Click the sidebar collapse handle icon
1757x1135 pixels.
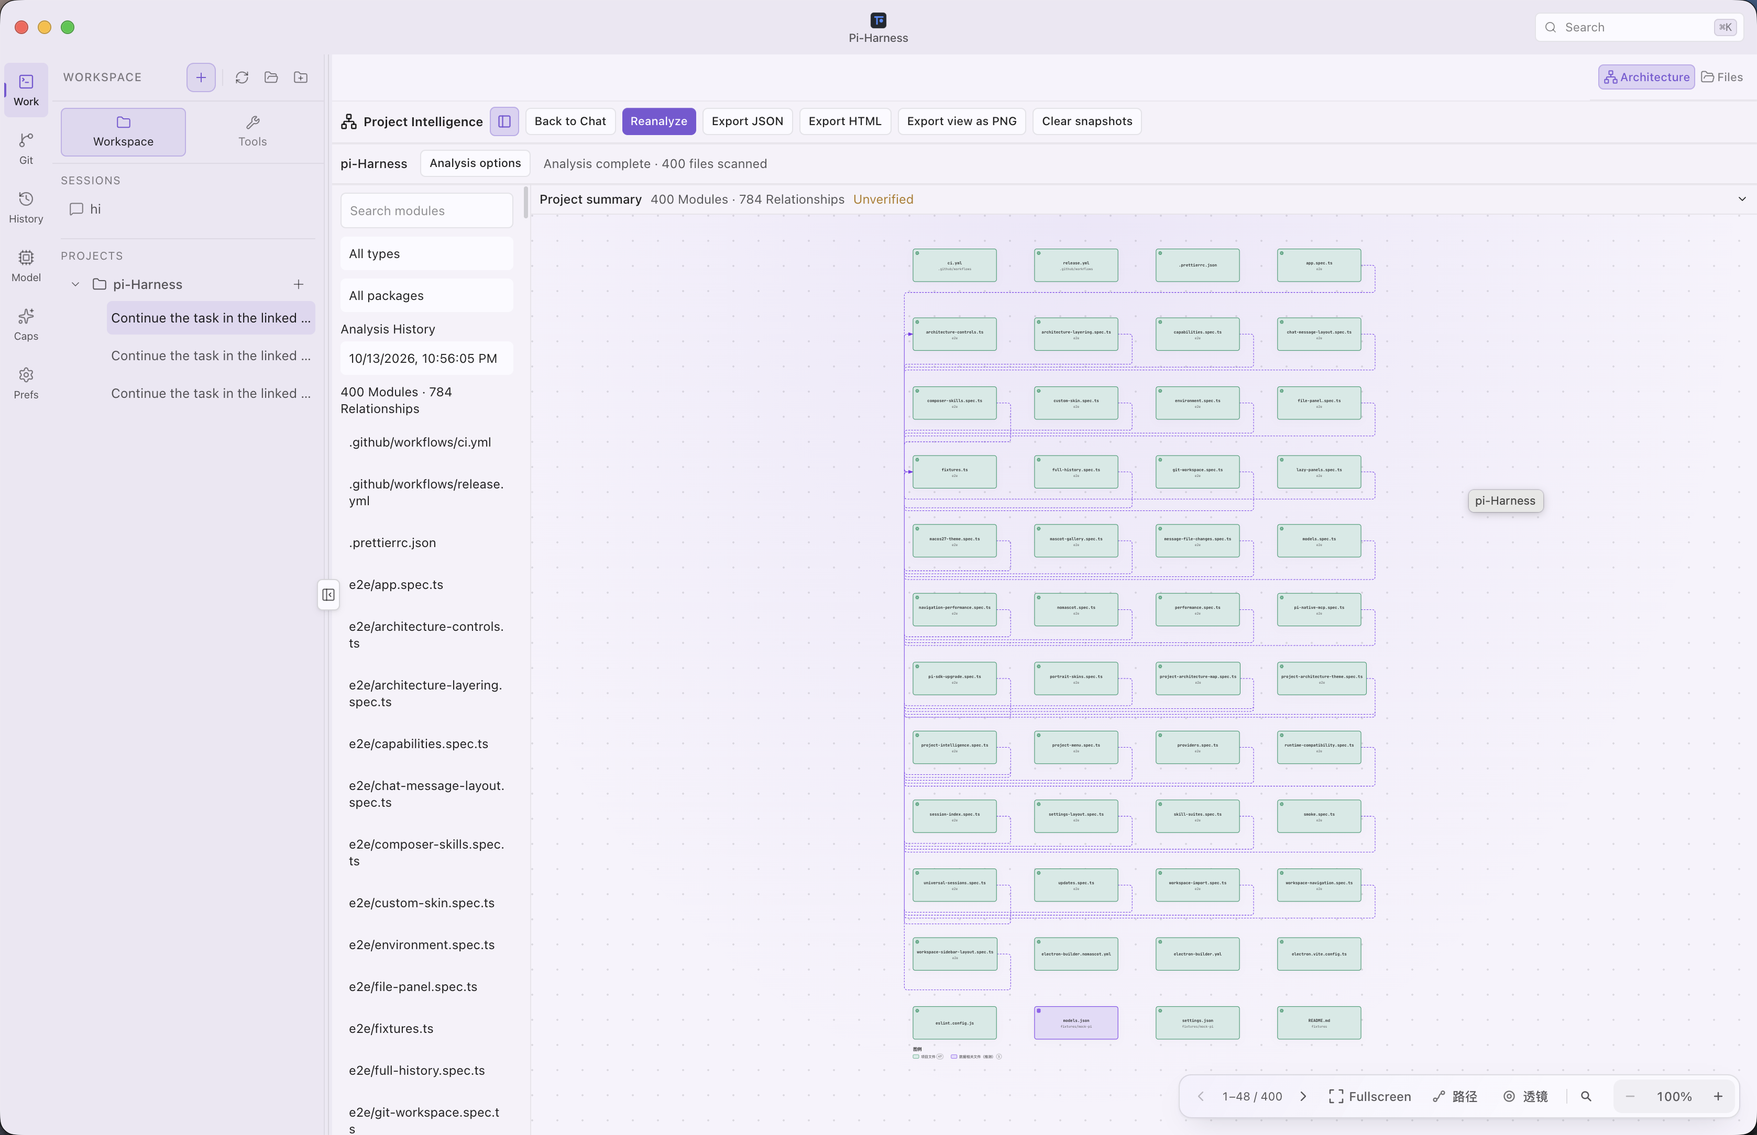[328, 595]
